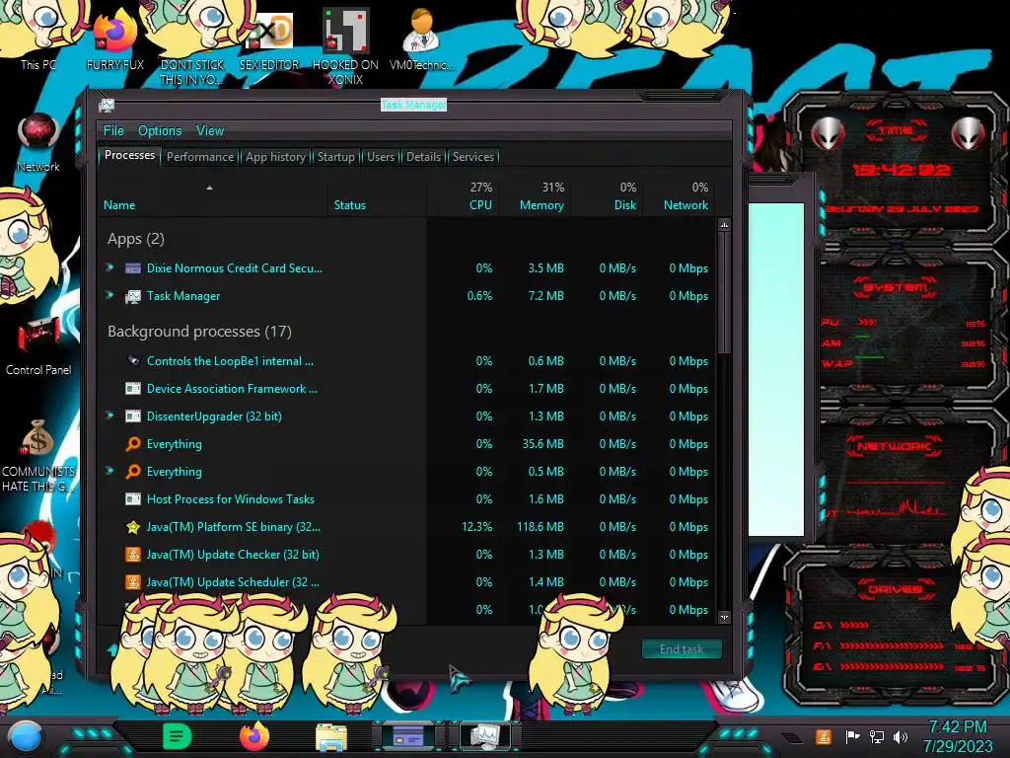
Task: Switch to the Users tab
Action: click(x=381, y=157)
